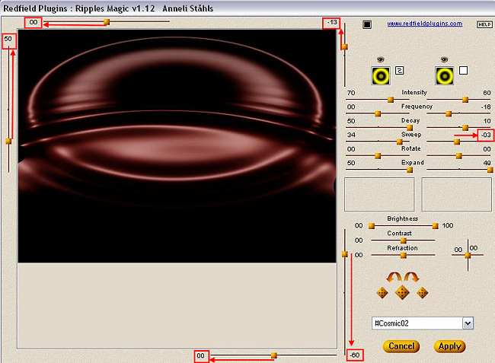495x363 pixels.
Task: Click the large center dice icon
Action: tap(402, 292)
